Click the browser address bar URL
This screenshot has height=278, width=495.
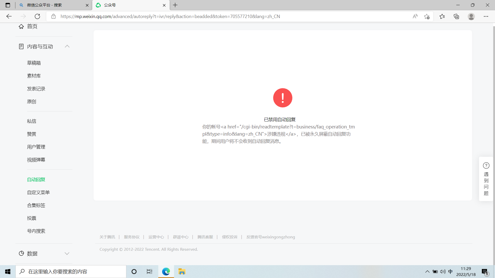170,16
